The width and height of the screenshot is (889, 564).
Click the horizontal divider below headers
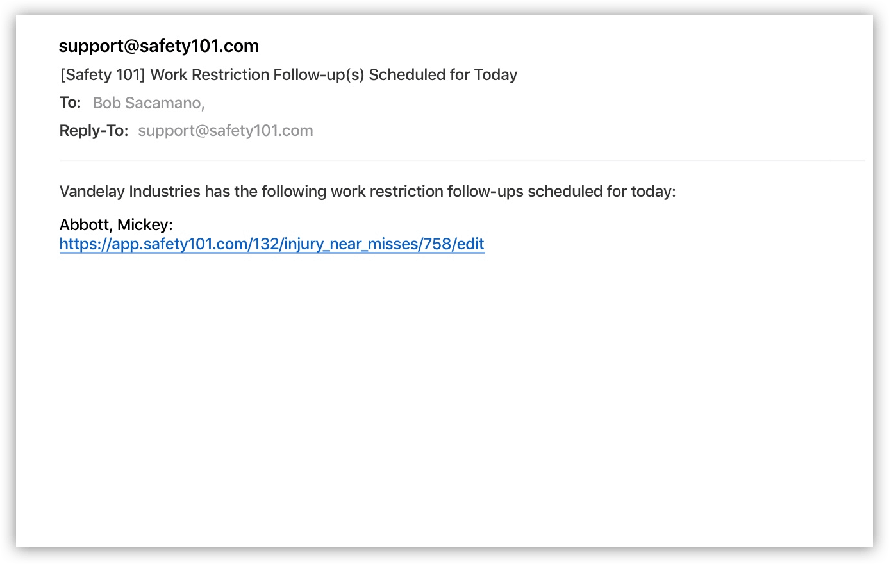point(461,160)
